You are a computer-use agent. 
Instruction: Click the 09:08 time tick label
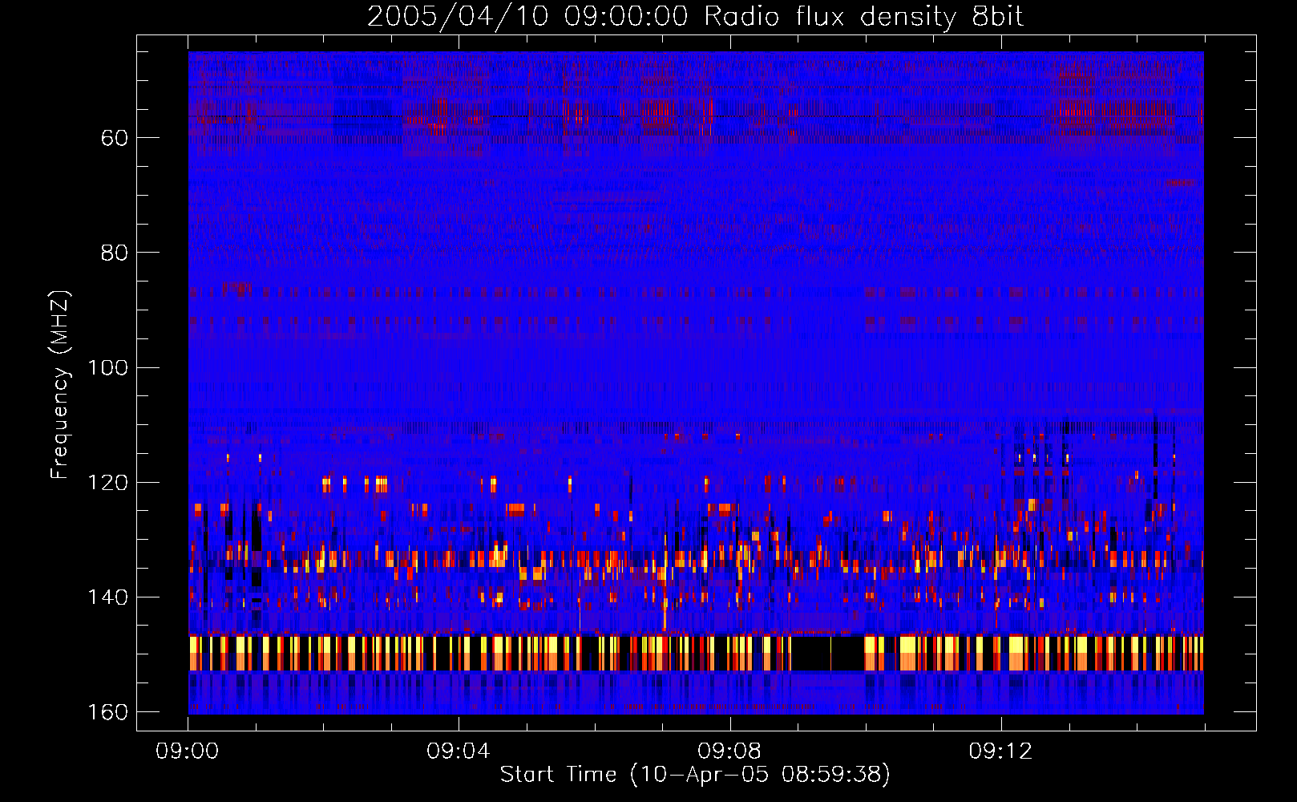729,751
